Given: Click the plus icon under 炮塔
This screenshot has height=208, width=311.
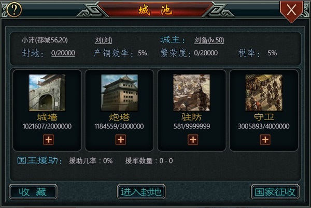Looking at the screenshot, I should (x=121, y=140).
